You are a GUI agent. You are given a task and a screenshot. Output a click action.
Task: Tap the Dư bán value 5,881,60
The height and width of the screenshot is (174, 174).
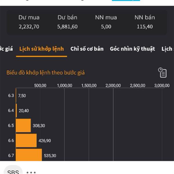pos(68,27)
